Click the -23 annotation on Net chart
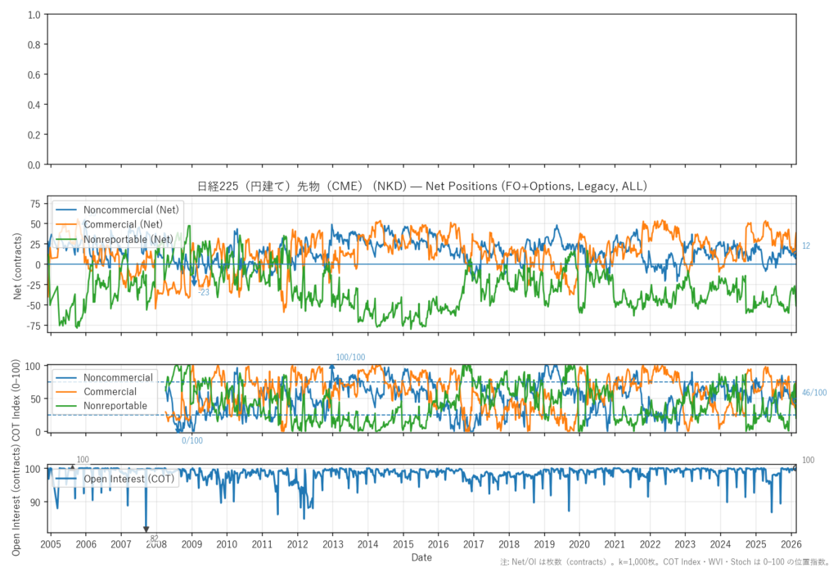Screen dimensions: 838x572 (204, 292)
